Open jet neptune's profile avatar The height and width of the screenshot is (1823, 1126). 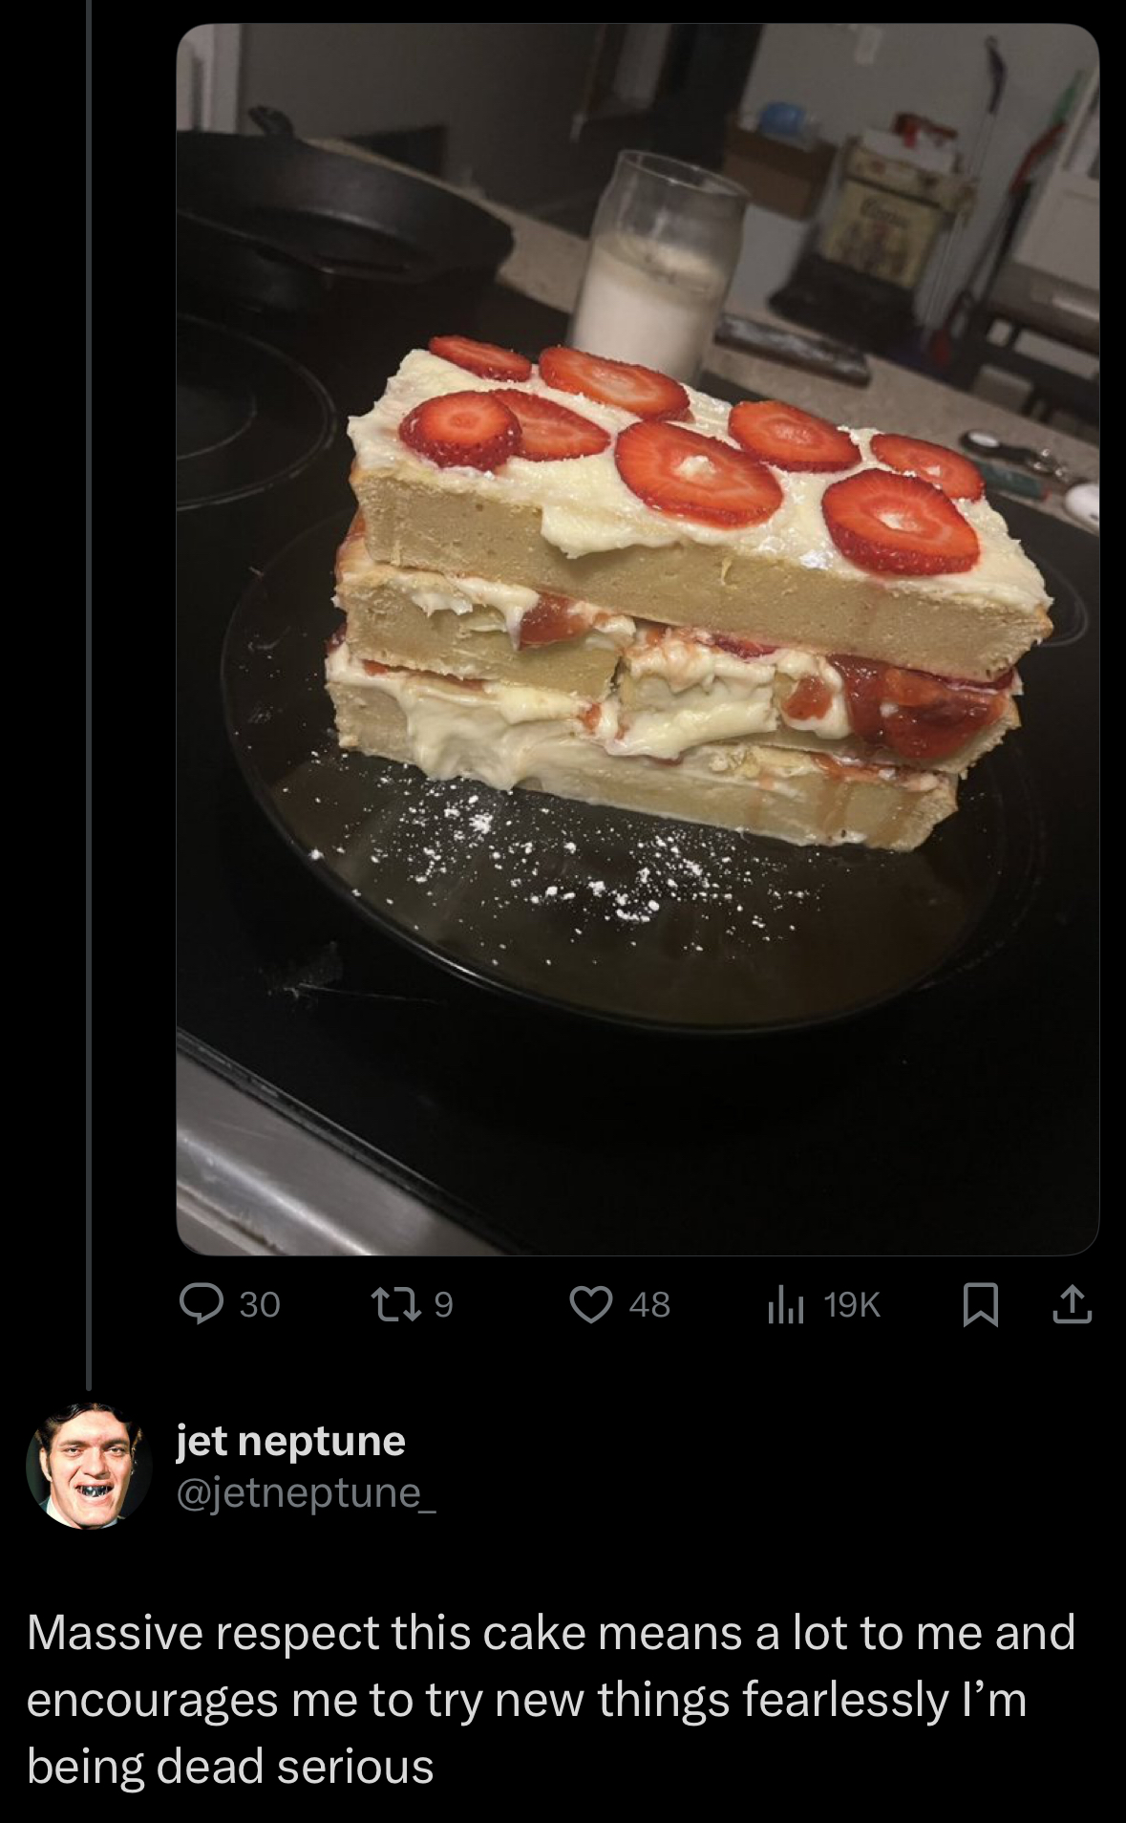click(x=90, y=1465)
